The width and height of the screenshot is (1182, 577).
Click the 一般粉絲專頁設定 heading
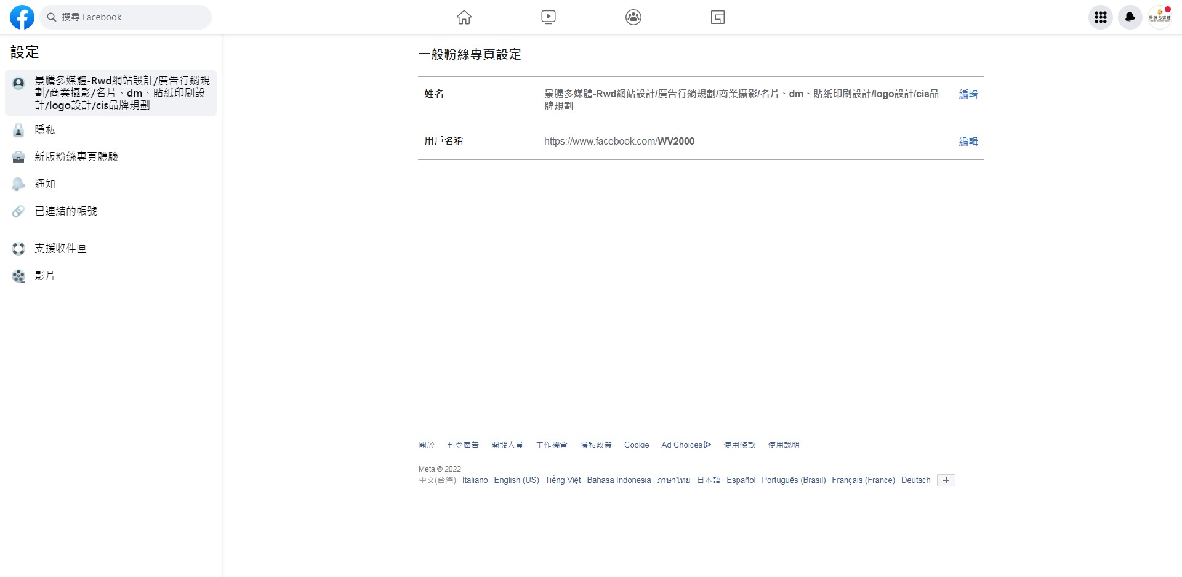click(x=470, y=55)
